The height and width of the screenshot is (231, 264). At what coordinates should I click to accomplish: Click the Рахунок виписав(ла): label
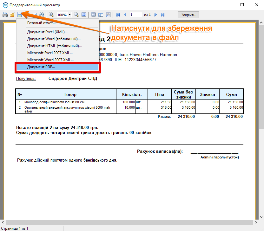[x=160, y=151]
